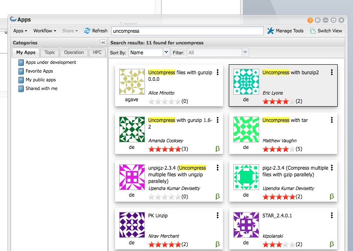Open the STAR_2.4.0.1 app

click(x=277, y=215)
